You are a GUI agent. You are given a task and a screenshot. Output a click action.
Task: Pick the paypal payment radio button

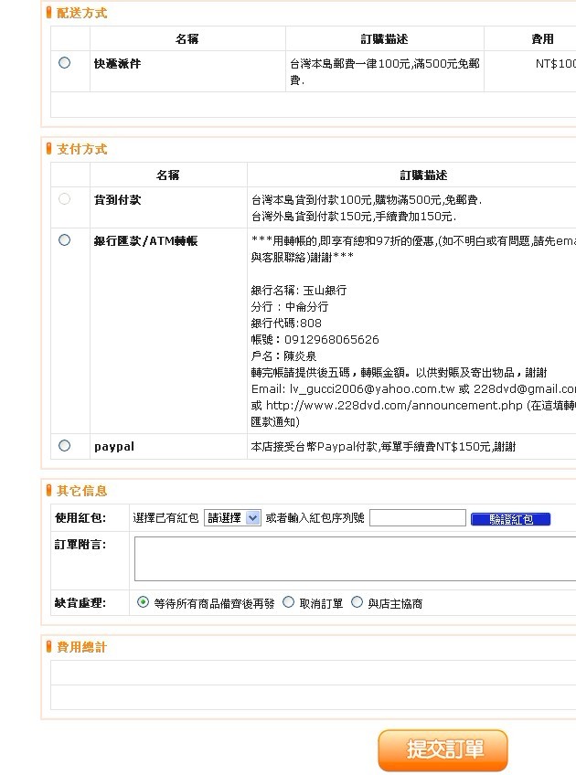click(x=64, y=446)
